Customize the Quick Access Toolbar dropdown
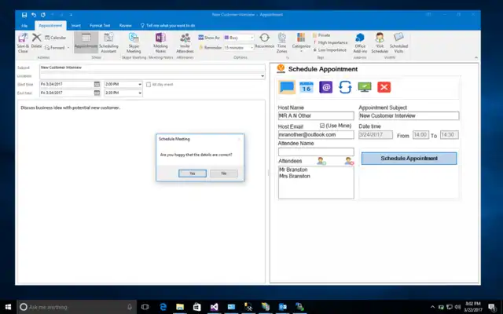 pyautogui.click(x=71, y=15)
